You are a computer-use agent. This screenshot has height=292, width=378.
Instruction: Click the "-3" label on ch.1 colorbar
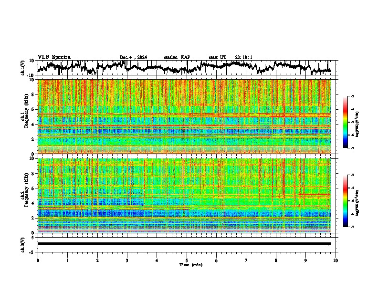[x=352, y=96]
